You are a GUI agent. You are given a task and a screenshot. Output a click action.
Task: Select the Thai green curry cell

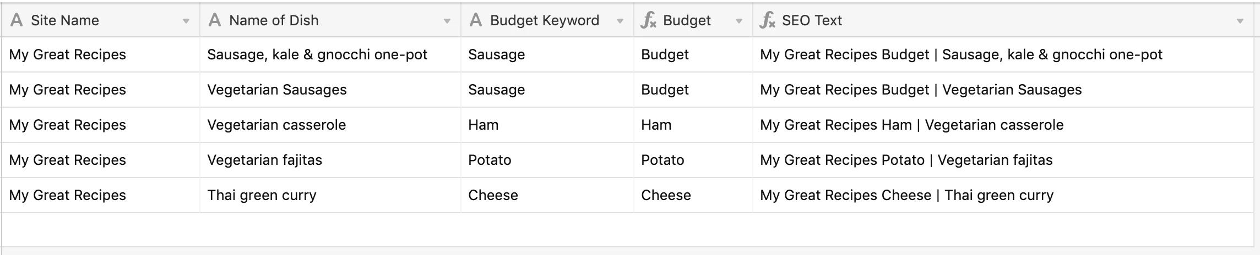(330, 195)
